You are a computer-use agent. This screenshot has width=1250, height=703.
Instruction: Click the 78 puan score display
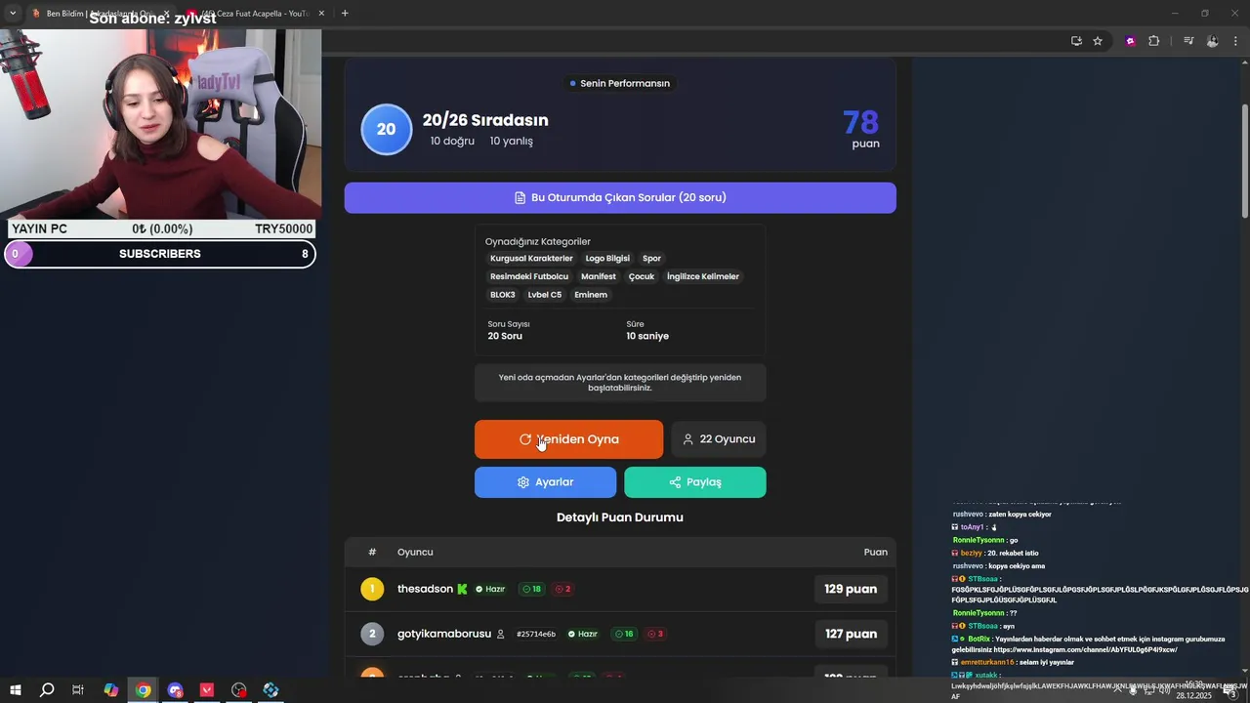861,128
